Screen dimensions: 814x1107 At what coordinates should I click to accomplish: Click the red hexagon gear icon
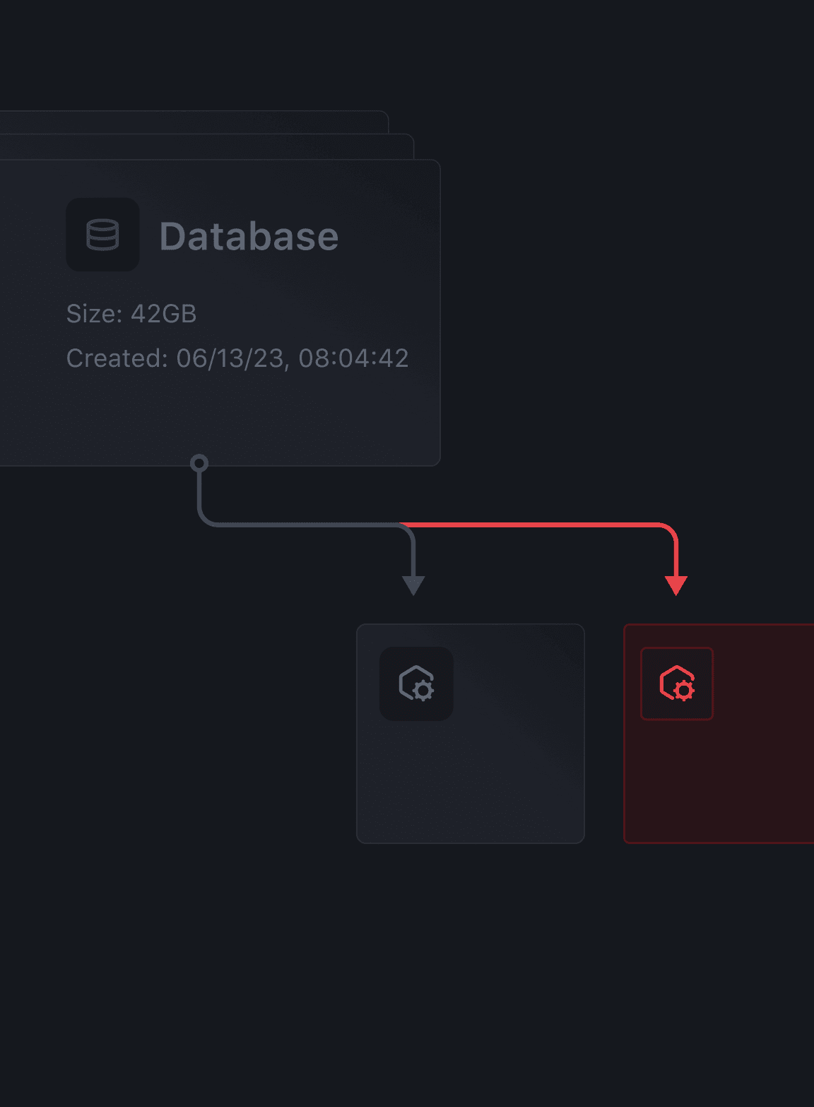pos(677,684)
